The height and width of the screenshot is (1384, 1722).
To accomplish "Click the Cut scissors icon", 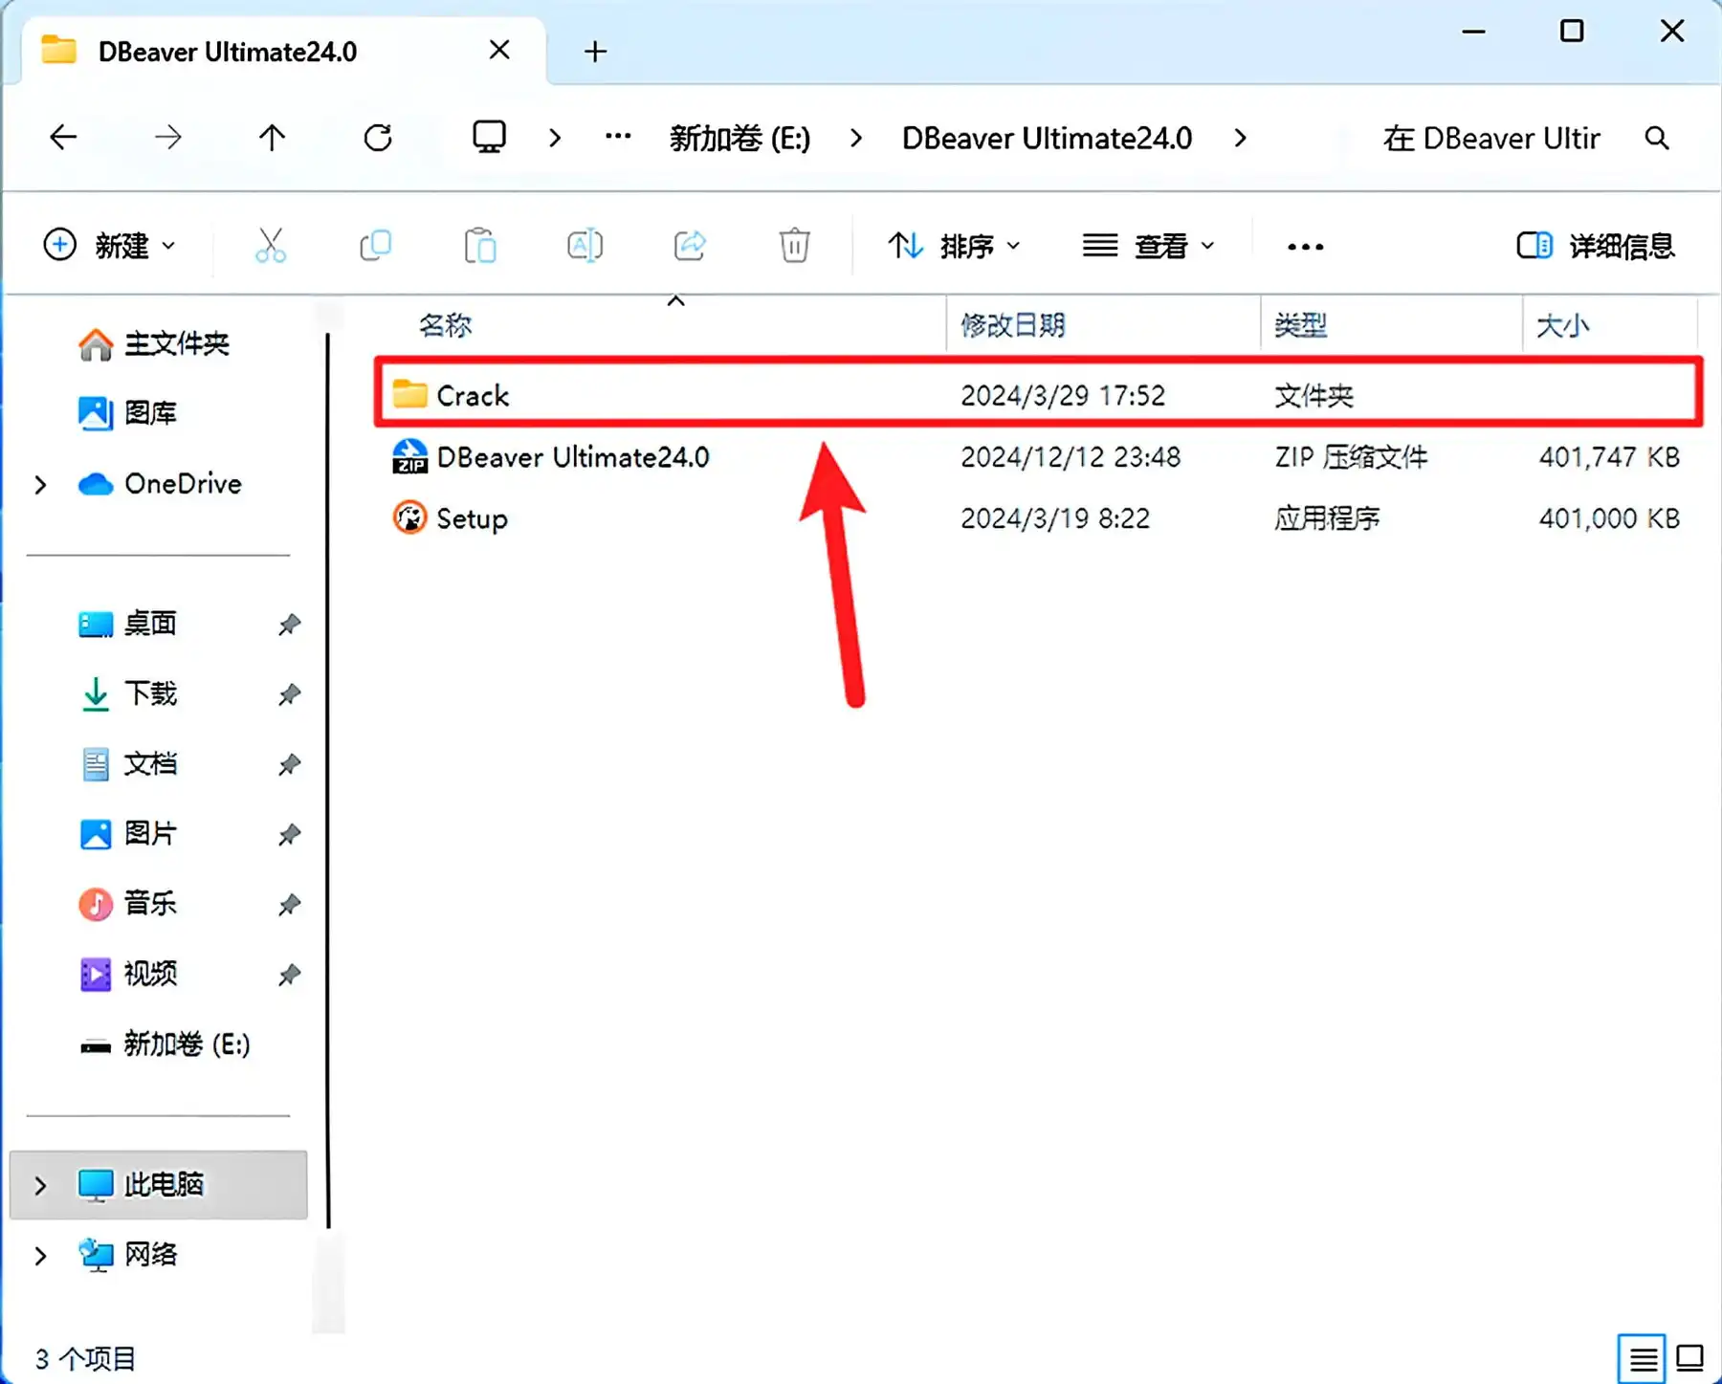I will point(271,246).
